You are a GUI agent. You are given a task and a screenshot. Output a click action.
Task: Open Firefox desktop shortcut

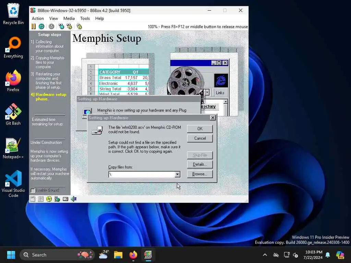pos(13,81)
